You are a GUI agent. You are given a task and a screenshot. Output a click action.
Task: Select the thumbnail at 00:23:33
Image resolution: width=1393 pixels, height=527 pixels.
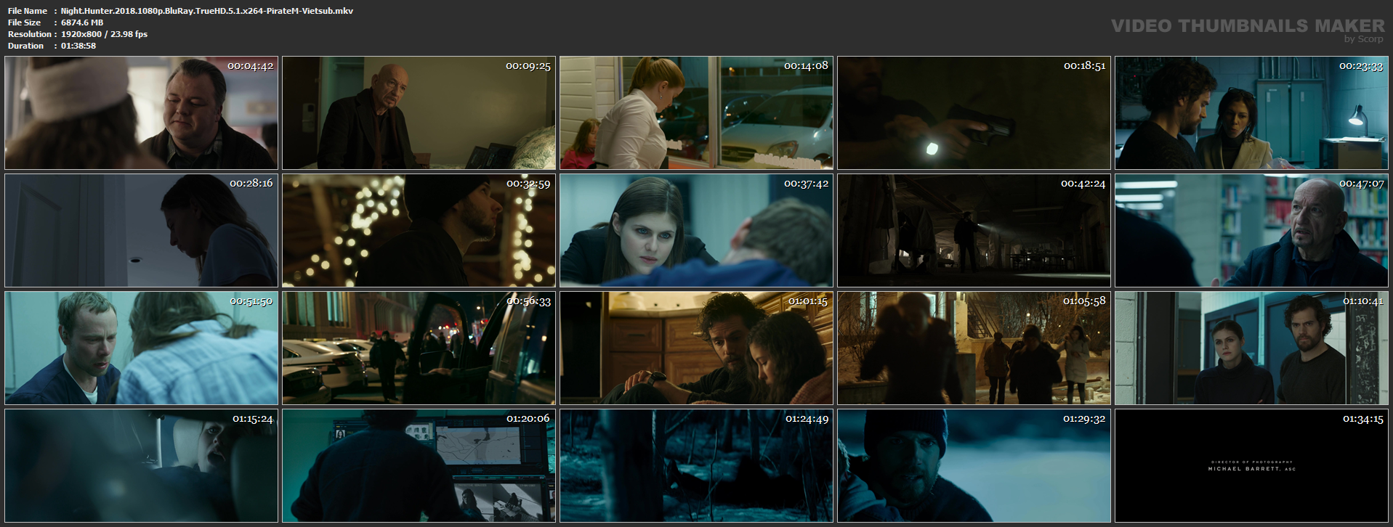tap(1251, 113)
